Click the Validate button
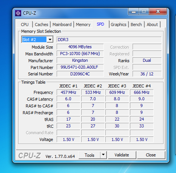Viewport: 176px width, 173px height. [122, 155]
